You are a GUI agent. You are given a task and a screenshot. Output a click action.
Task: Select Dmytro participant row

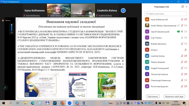point(166,50)
